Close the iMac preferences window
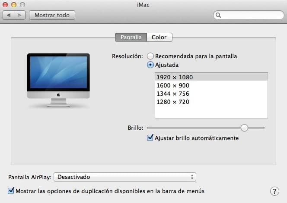The image size is (287, 203). pyautogui.click(x=6, y=4)
